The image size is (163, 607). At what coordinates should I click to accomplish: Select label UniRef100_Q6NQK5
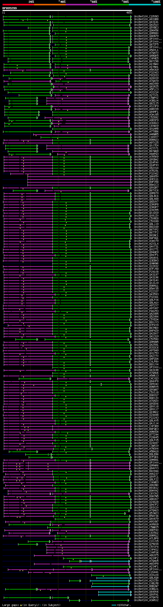[x=146, y=56]
